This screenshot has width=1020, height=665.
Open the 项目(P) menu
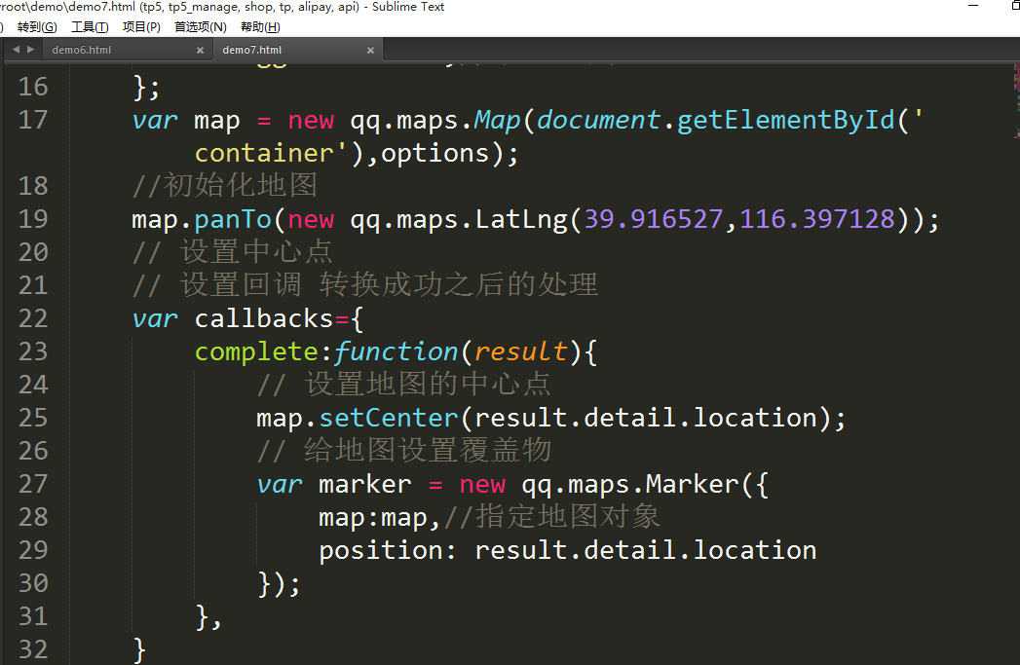pos(141,27)
